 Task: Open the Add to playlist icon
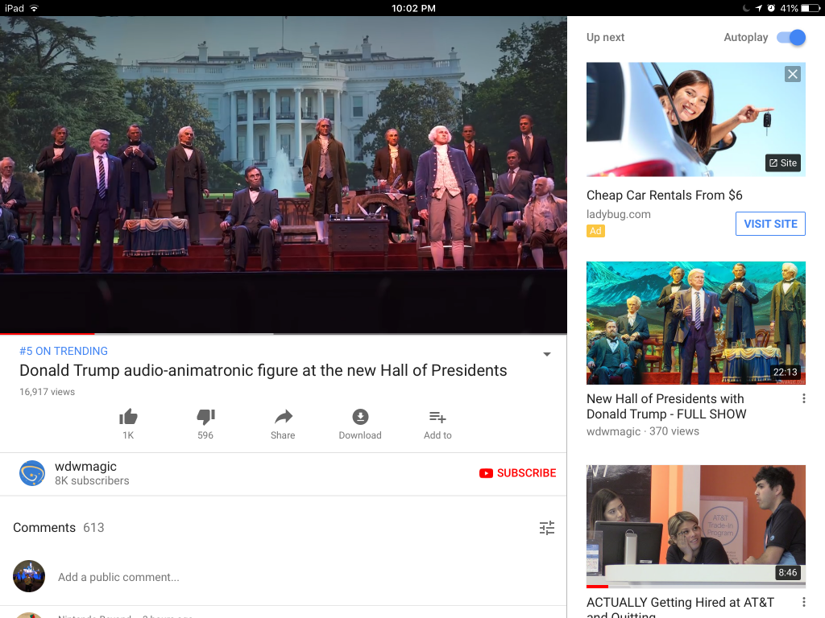tap(437, 417)
